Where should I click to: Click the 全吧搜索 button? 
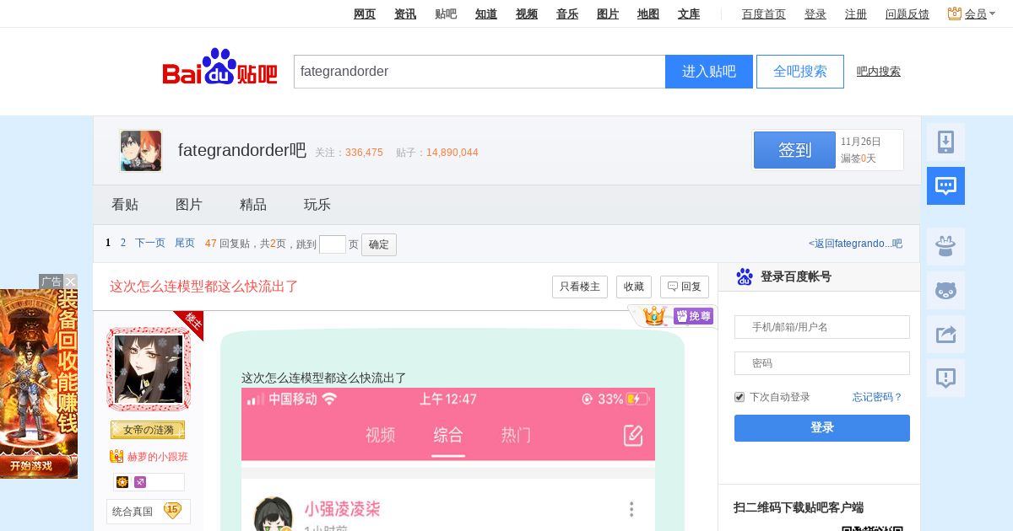click(800, 72)
